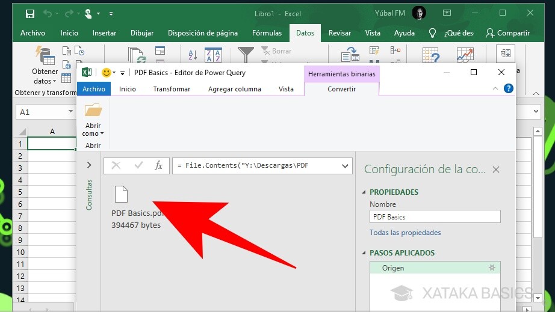Switch to the Agregar columna tab
Image resolution: width=555 pixels, height=312 pixels.
point(235,89)
